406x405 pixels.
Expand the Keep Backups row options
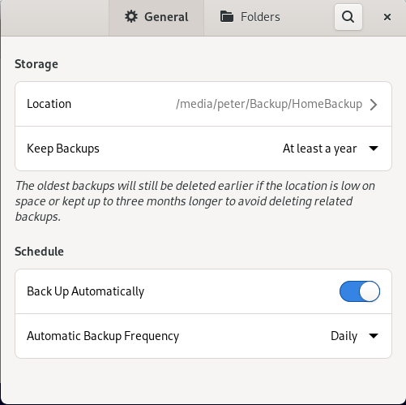203,149
